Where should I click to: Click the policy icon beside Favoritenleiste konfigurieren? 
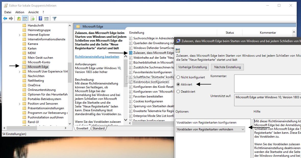(x=131, y=72)
